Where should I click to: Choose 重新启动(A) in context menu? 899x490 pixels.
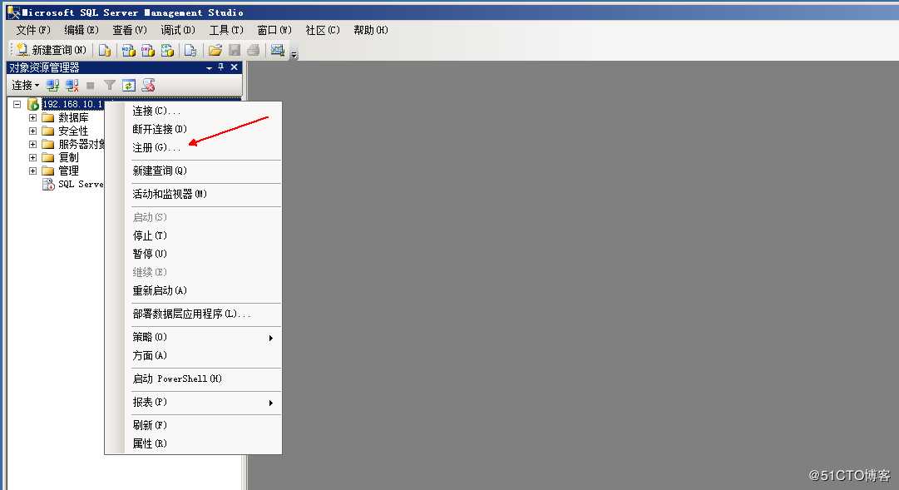[x=193, y=290]
